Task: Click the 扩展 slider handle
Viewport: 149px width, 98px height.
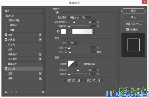Action: (69, 48)
